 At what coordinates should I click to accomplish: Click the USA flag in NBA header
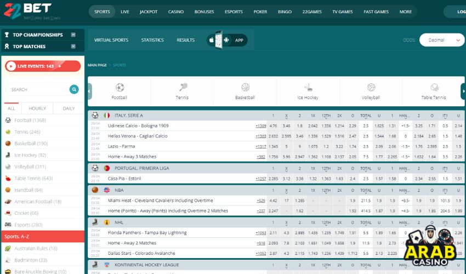pos(107,190)
